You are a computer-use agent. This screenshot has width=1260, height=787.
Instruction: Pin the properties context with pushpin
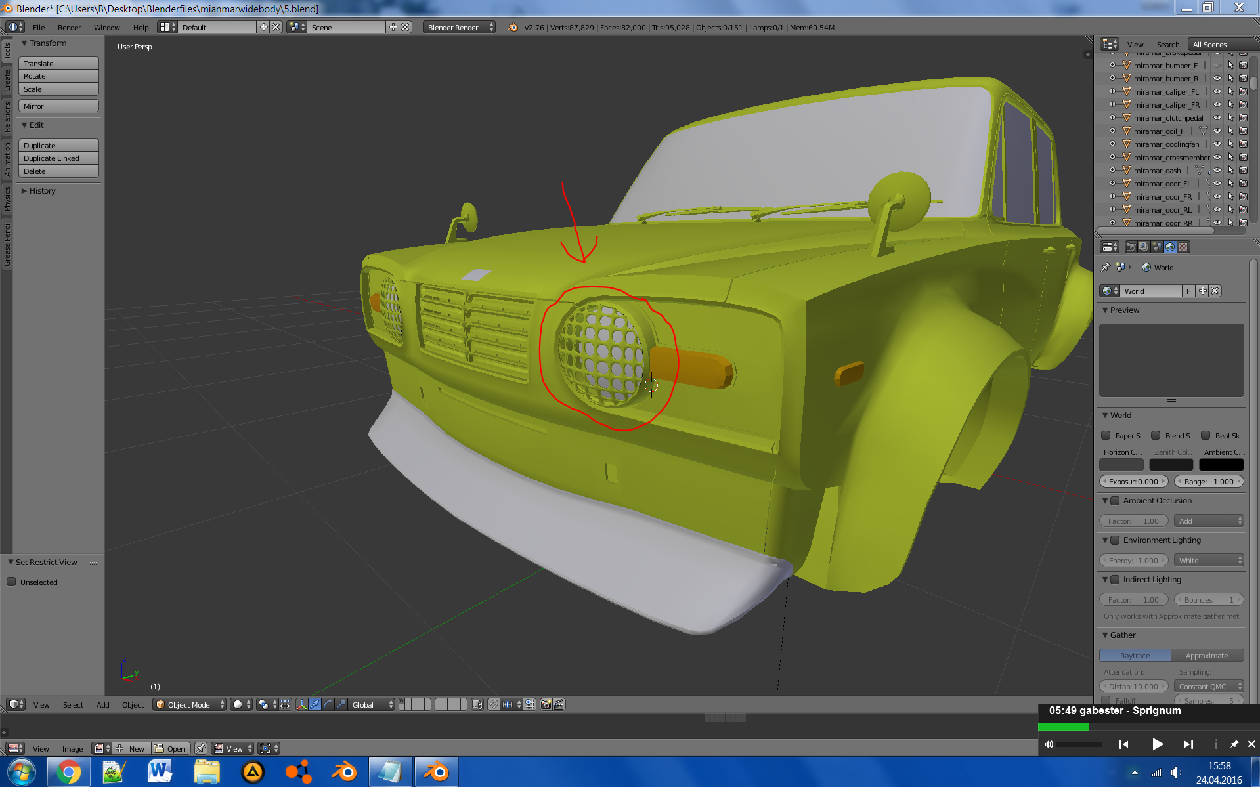1105,267
